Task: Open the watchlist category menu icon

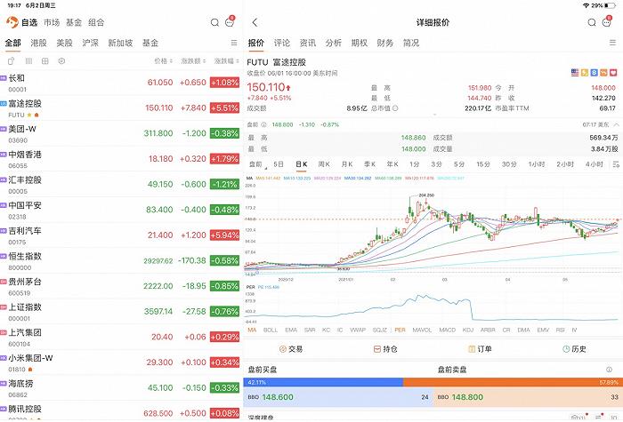Action: (234, 43)
